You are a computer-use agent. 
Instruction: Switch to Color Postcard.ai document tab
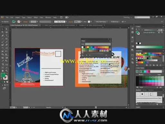pos(24,25)
